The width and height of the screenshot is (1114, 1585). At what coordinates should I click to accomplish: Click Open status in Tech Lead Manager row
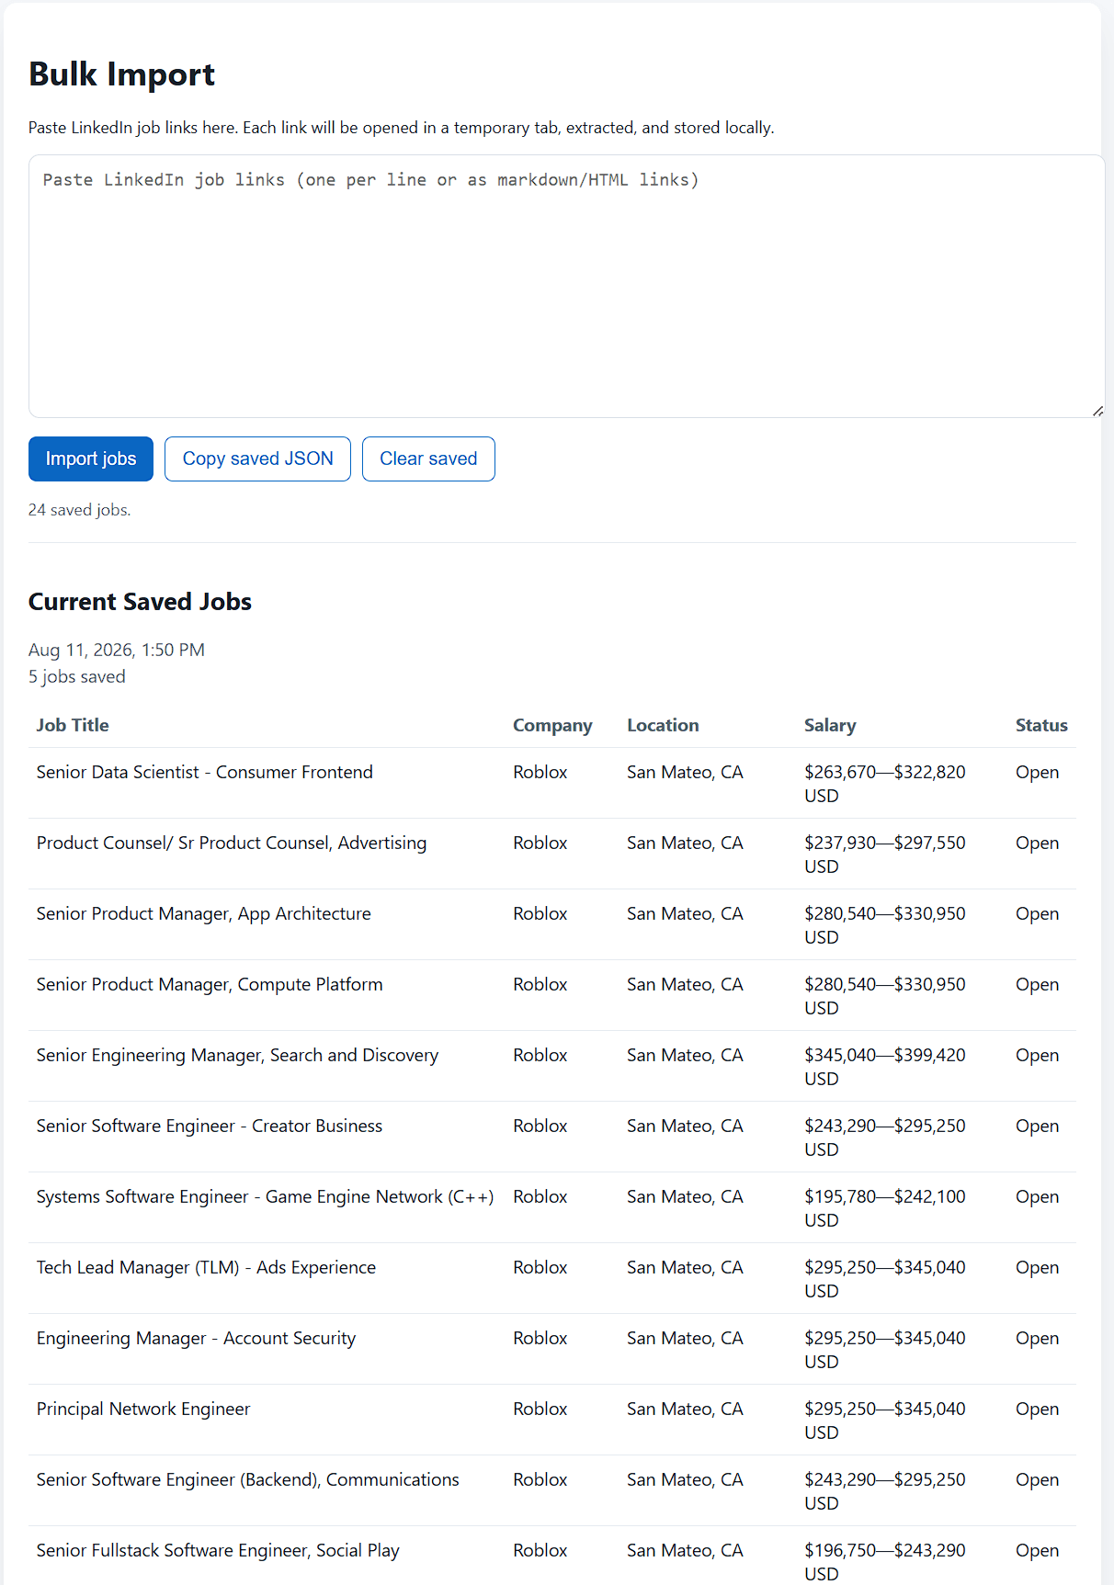(1037, 1267)
